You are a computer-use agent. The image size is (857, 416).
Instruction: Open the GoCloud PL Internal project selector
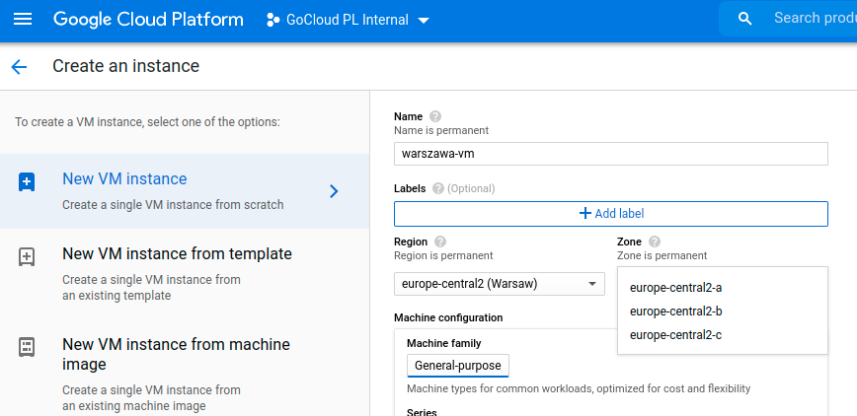point(349,20)
